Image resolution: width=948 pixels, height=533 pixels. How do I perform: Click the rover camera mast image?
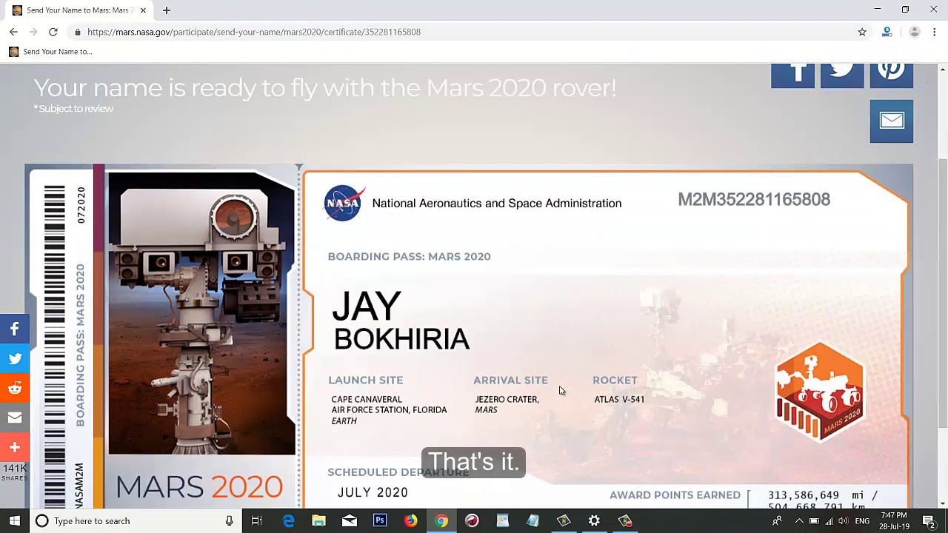(201, 312)
